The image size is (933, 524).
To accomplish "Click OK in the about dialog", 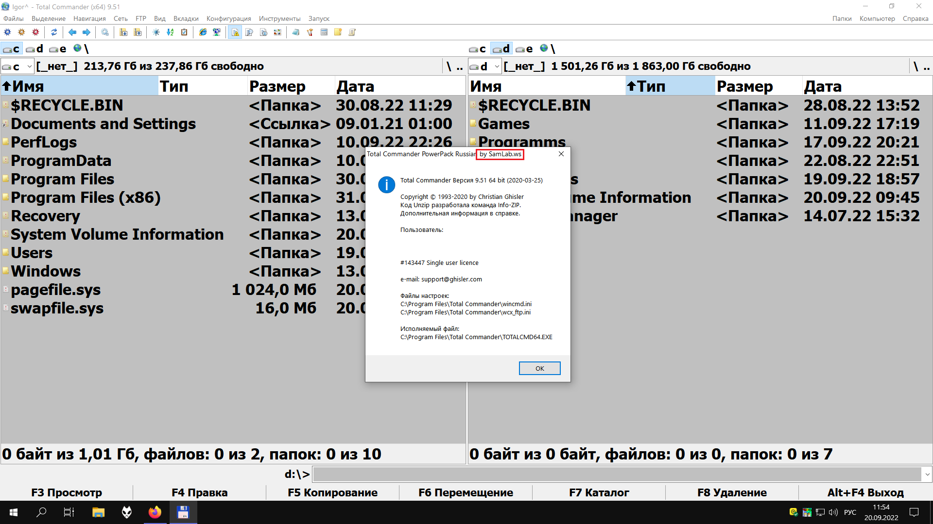I will (x=539, y=368).
